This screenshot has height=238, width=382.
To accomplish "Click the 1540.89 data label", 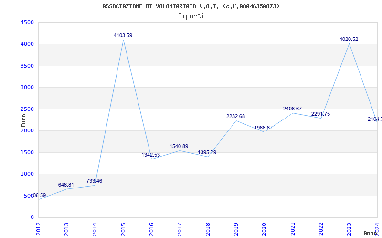I will pyautogui.click(x=179, y=147).
